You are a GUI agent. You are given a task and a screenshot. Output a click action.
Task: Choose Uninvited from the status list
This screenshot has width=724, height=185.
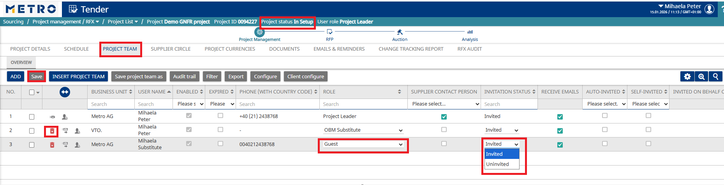click(x=502, y=164)
